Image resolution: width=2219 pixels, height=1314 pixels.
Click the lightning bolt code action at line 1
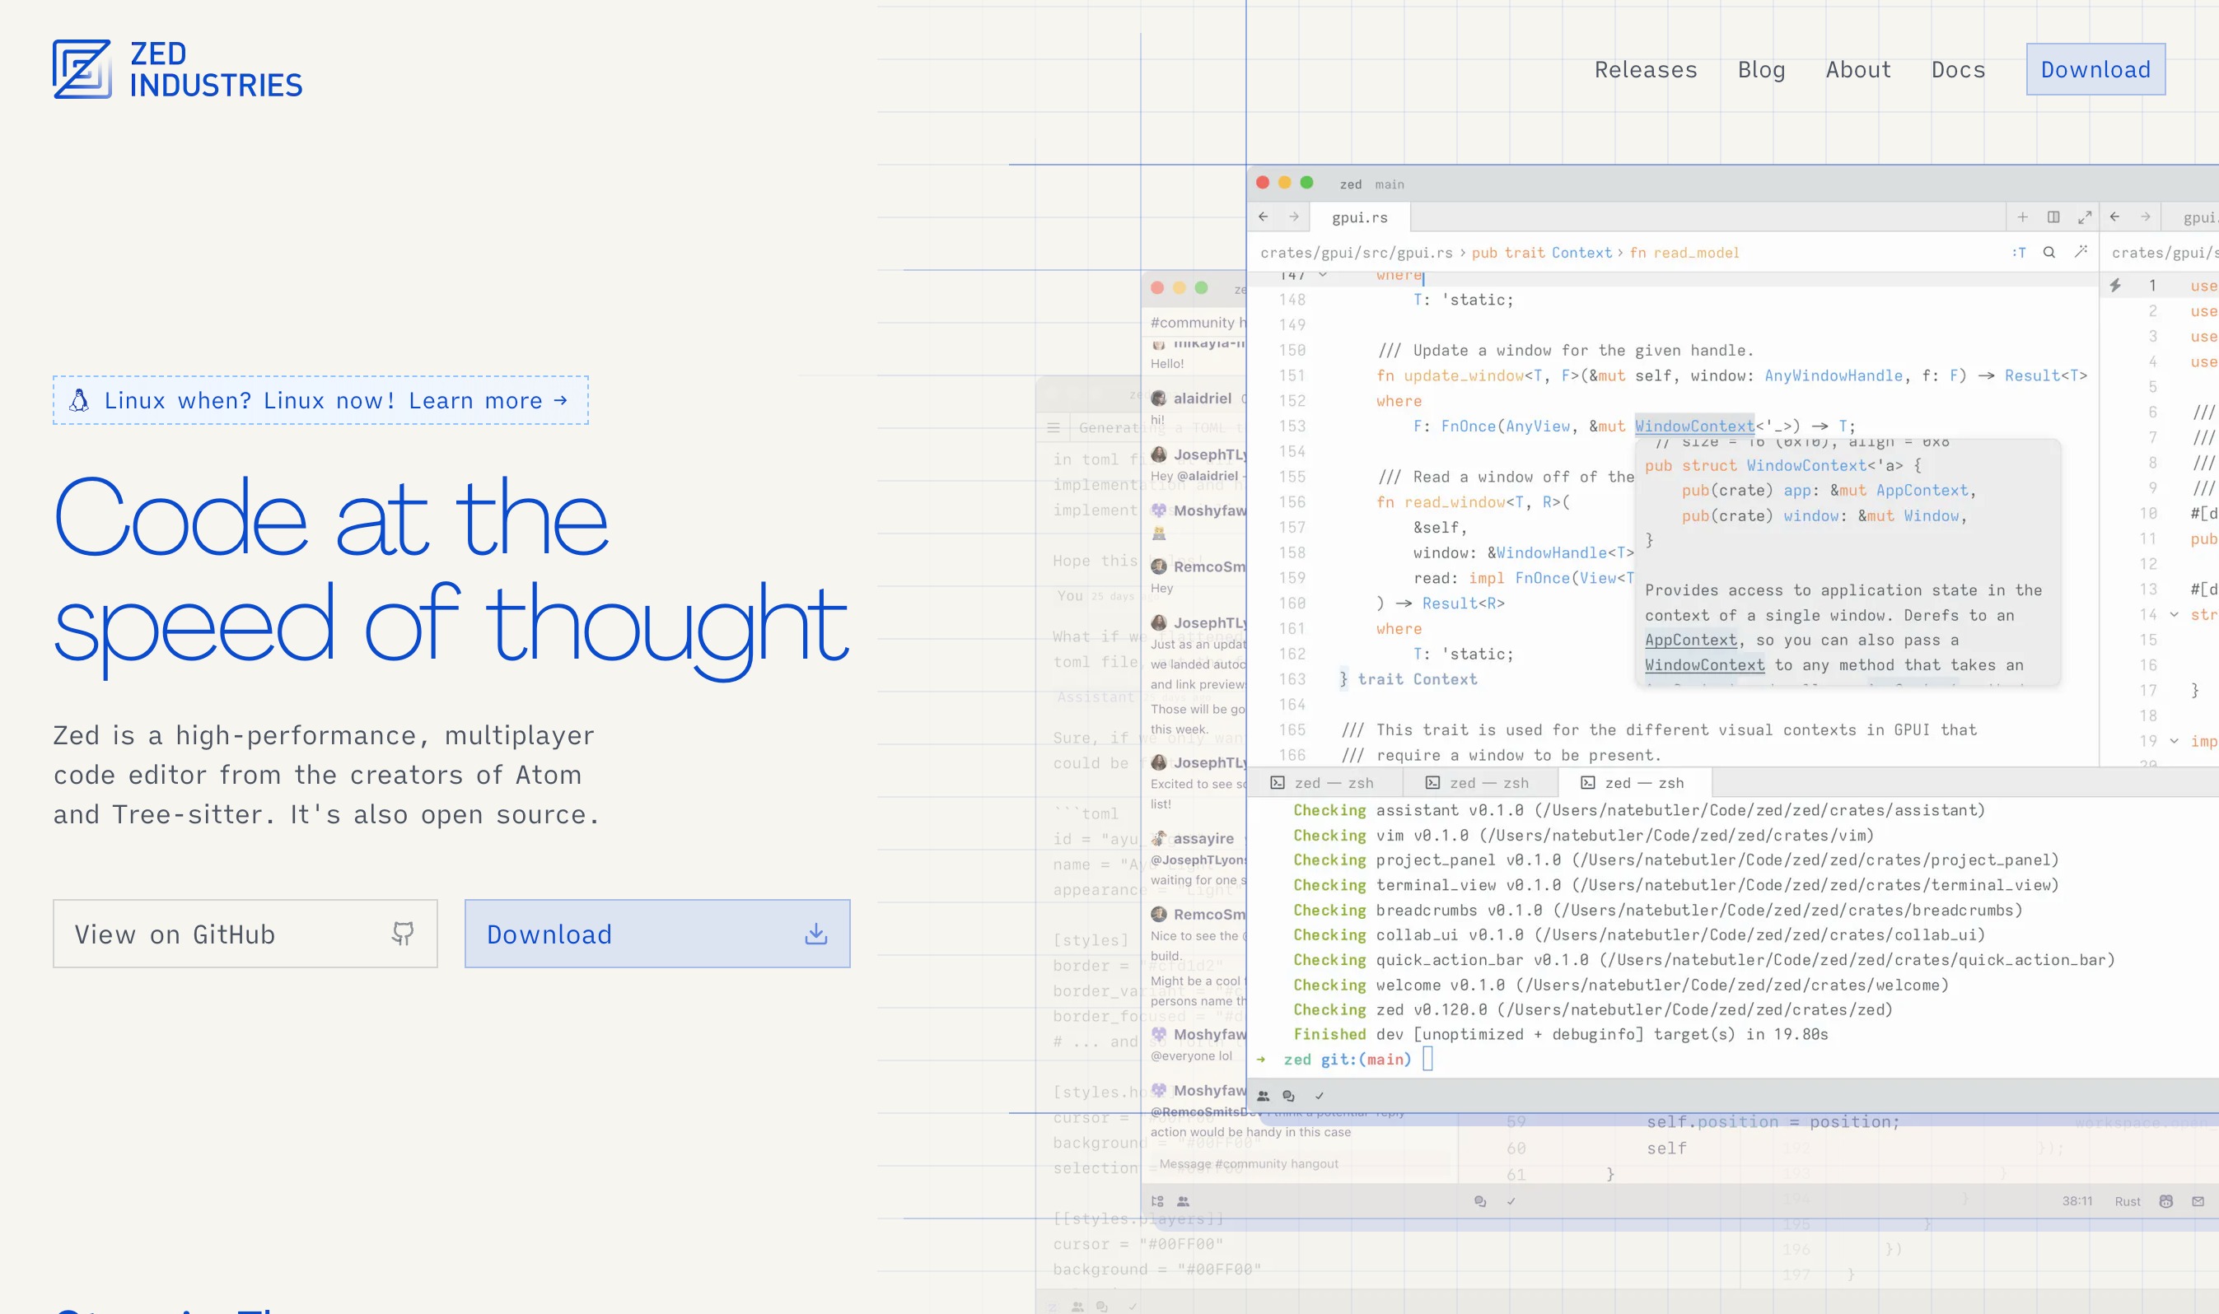(2115, 285)
